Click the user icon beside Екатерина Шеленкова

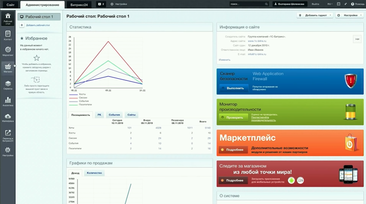click(276, 4)
